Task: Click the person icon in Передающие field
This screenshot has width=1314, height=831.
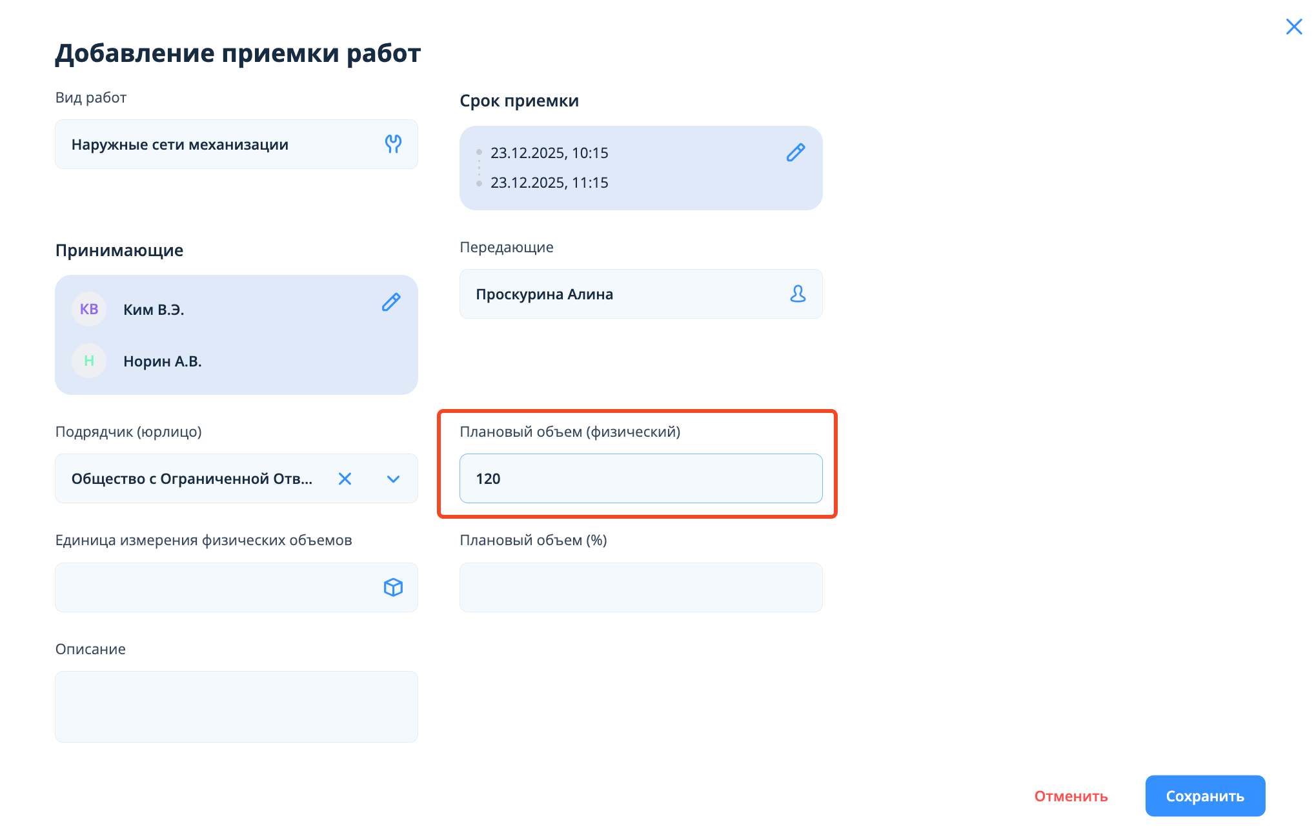Action: (798, 294)
